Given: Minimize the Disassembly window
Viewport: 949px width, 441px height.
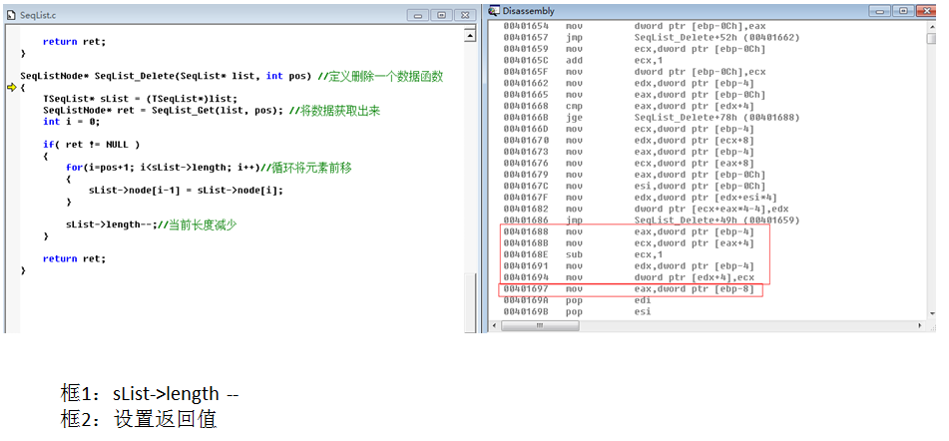Looking at the screenshot, I should tap(879, 11).
